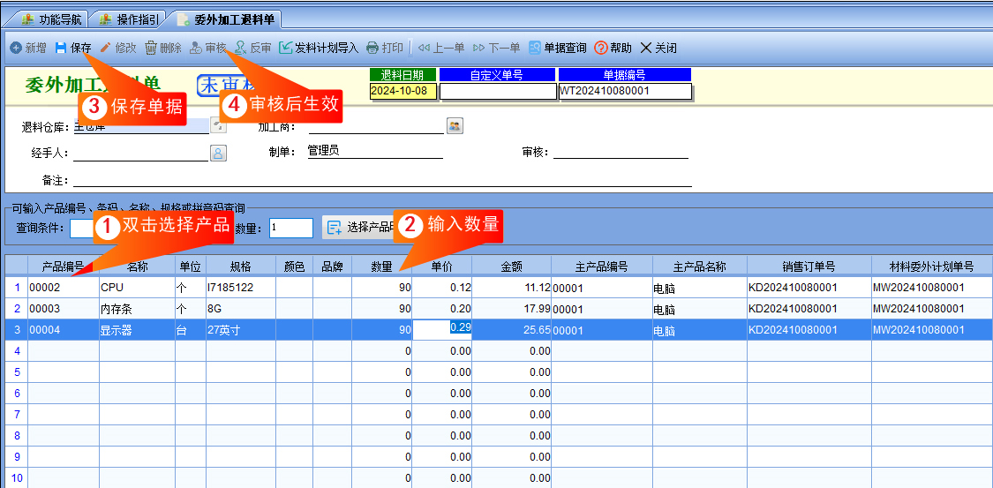Viewport: 993px width, 488px height.
Task: Close the form via 关闭
Action: tap(658, 48)
